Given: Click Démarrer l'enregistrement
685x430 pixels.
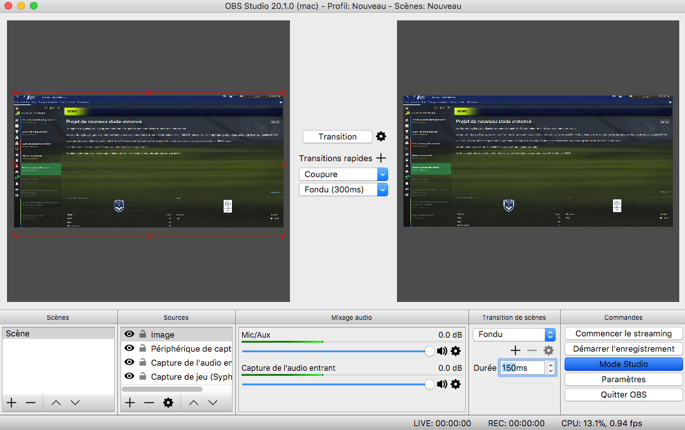Looking at the screenshot, I should point(623,349).
